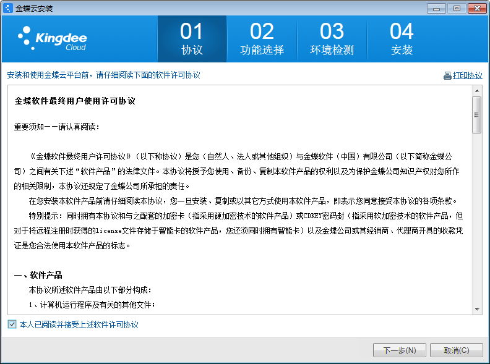
Task: Close the 金蝶云安装 installer window
Action: [477, 9]
